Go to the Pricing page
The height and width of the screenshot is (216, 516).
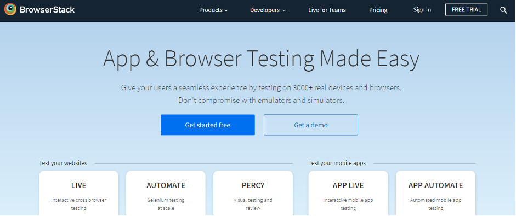[378, 10]
